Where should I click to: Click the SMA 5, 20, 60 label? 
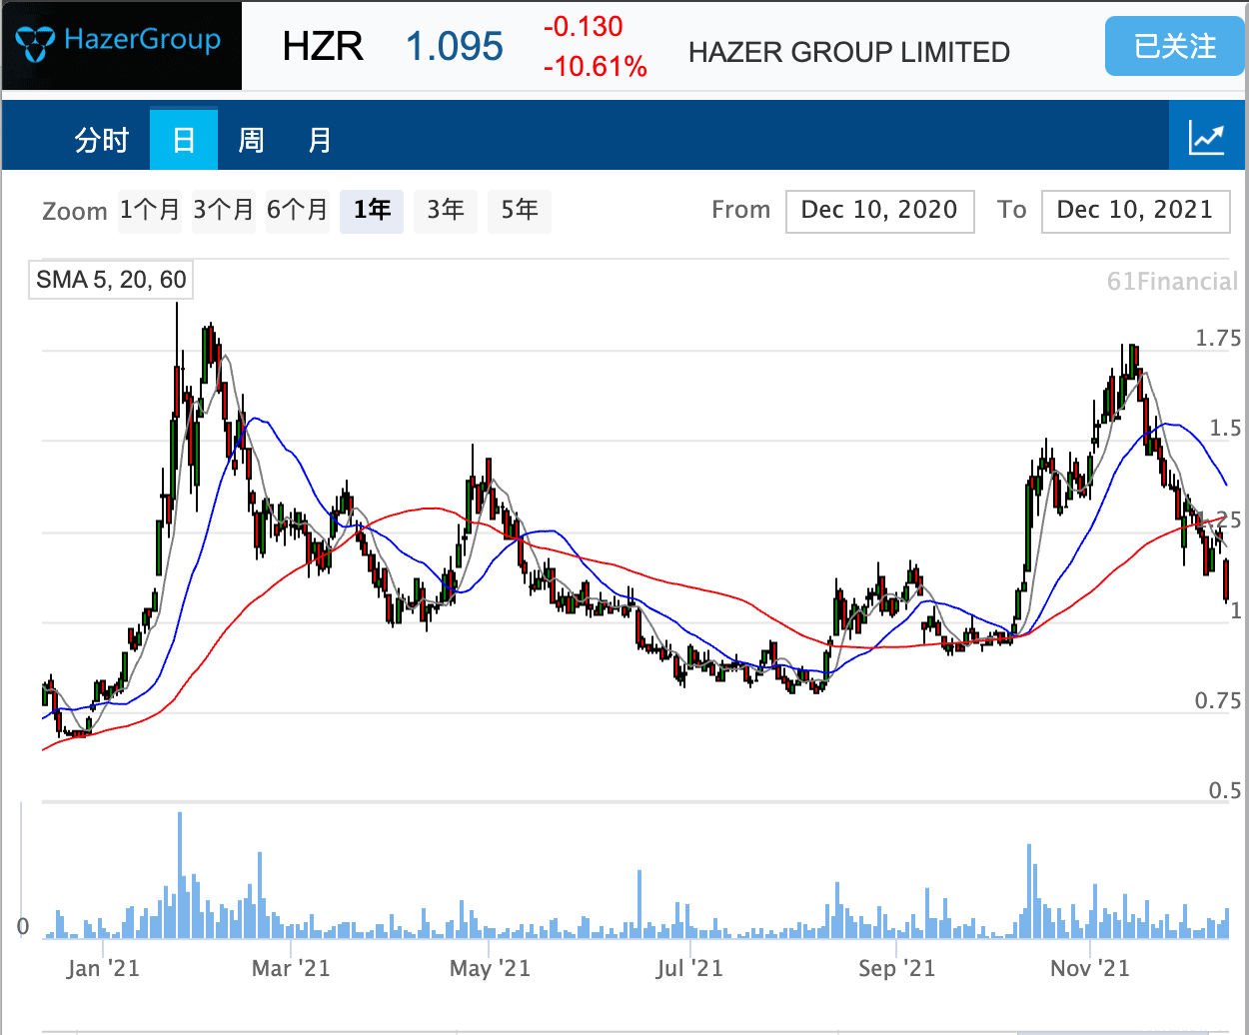click(x=111, y=280)
